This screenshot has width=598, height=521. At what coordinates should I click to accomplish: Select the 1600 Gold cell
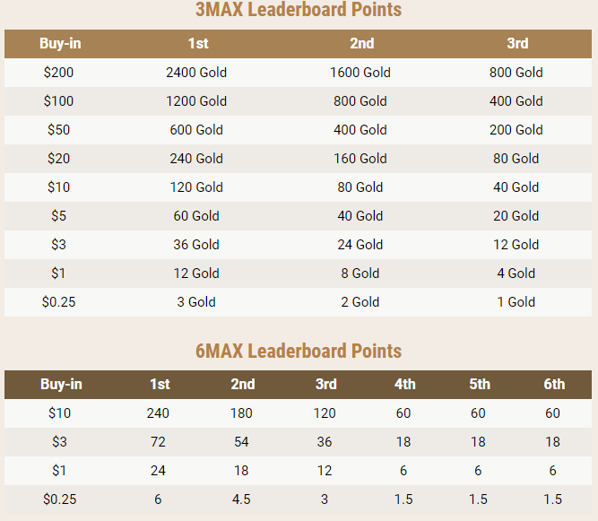[361, 73]
